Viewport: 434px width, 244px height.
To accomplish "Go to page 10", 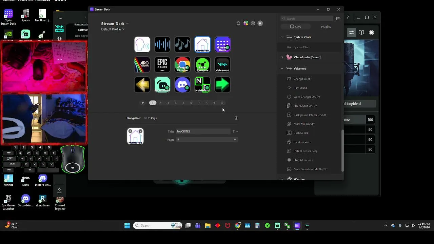I will 222,103.
